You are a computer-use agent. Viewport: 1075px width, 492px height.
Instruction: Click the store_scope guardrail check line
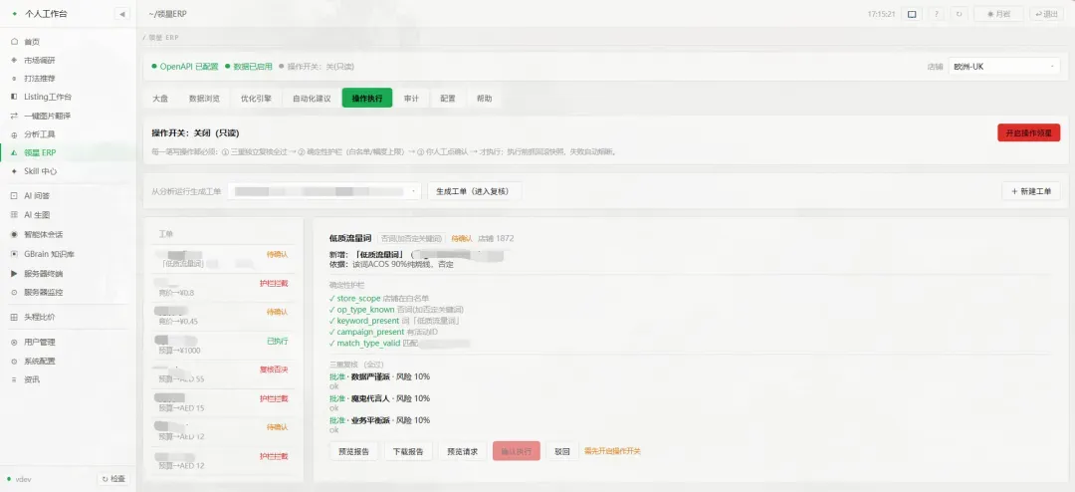[x=379, y=299]
